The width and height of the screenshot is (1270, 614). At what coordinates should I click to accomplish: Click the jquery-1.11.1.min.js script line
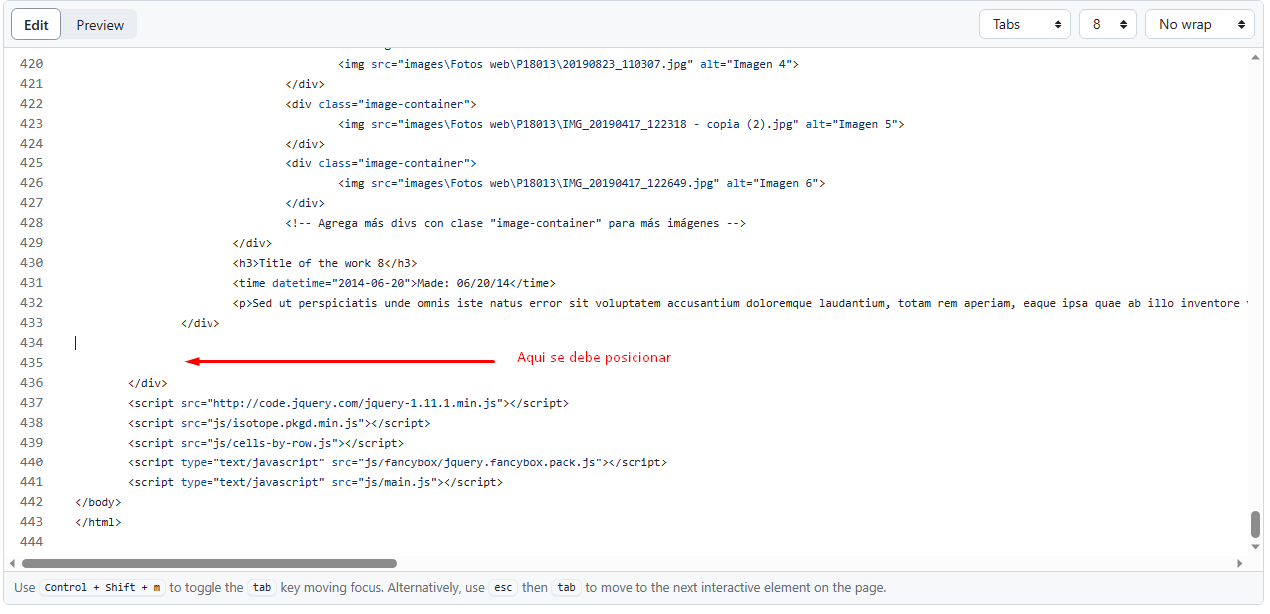[346, 402]
